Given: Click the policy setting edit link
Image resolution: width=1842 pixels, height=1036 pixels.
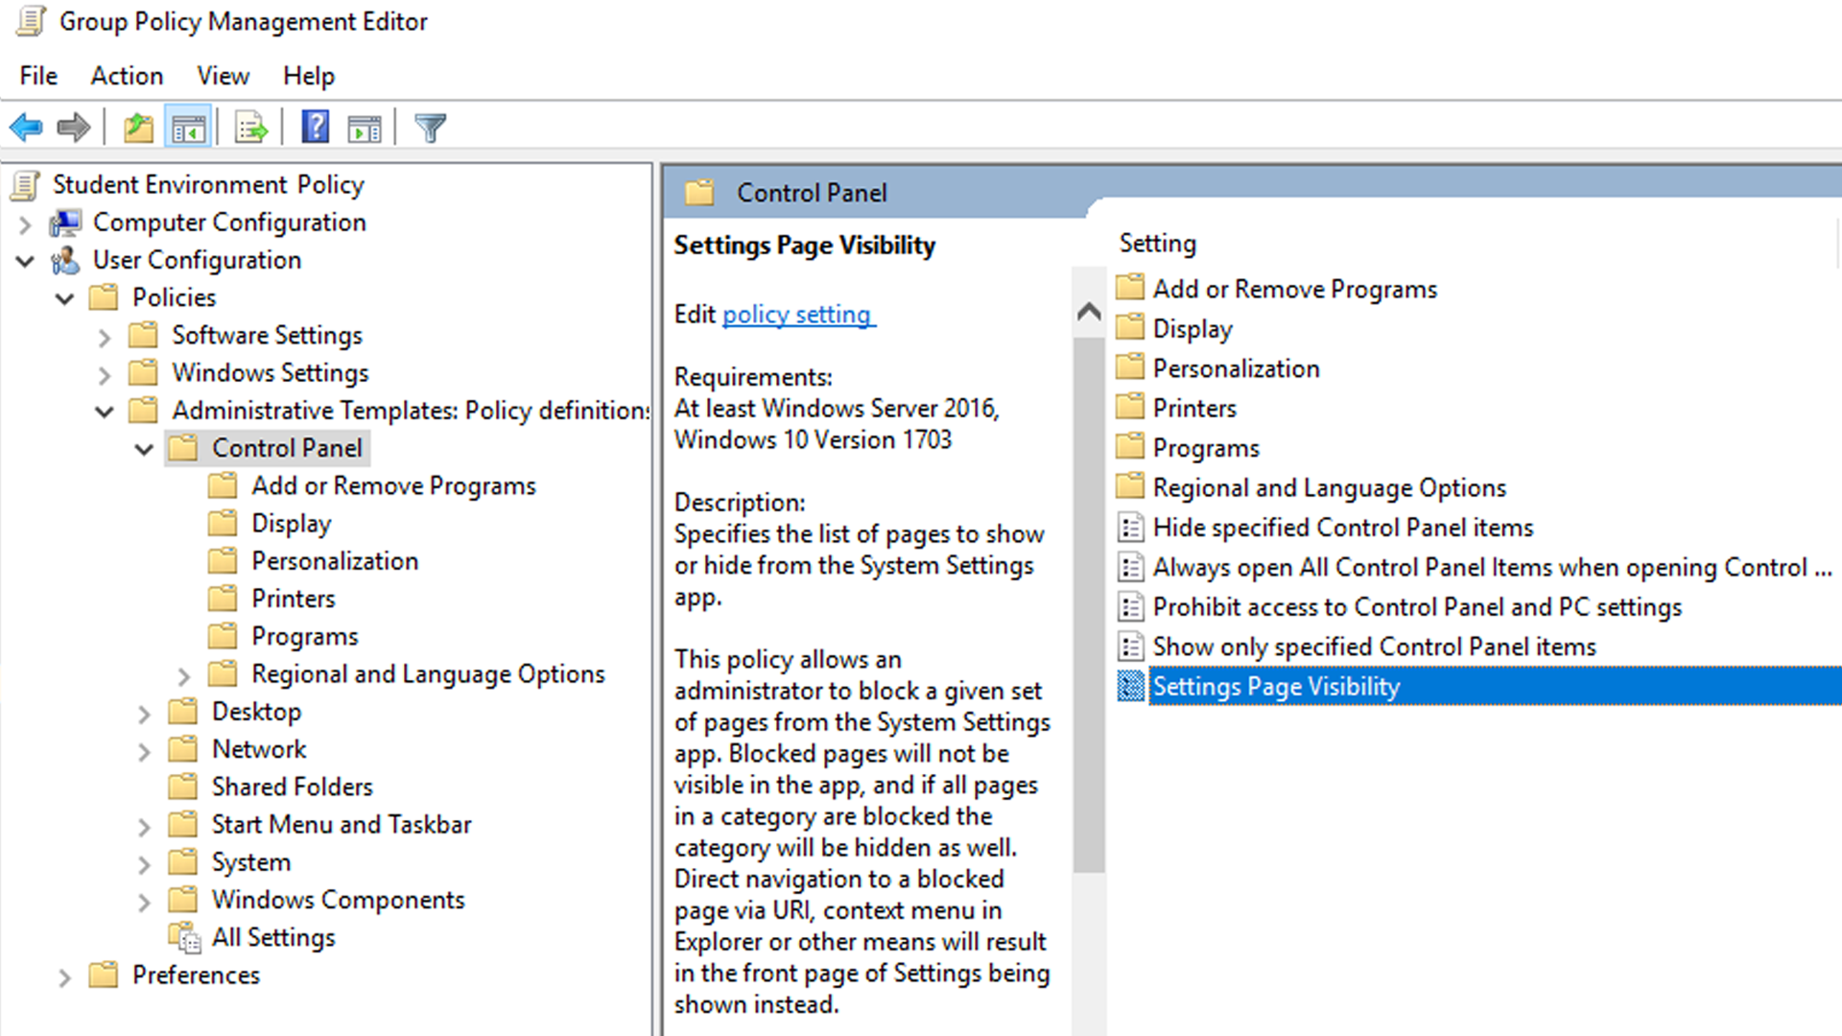Looking at the screenshot, I should click(x=797, y=315).
